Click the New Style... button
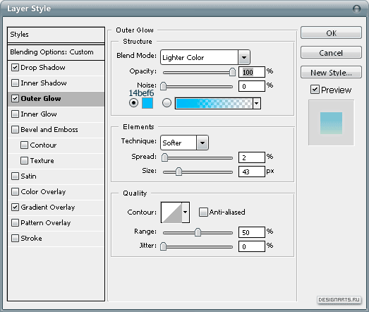This screenshot has height=312, width=369. click(331, 72)
